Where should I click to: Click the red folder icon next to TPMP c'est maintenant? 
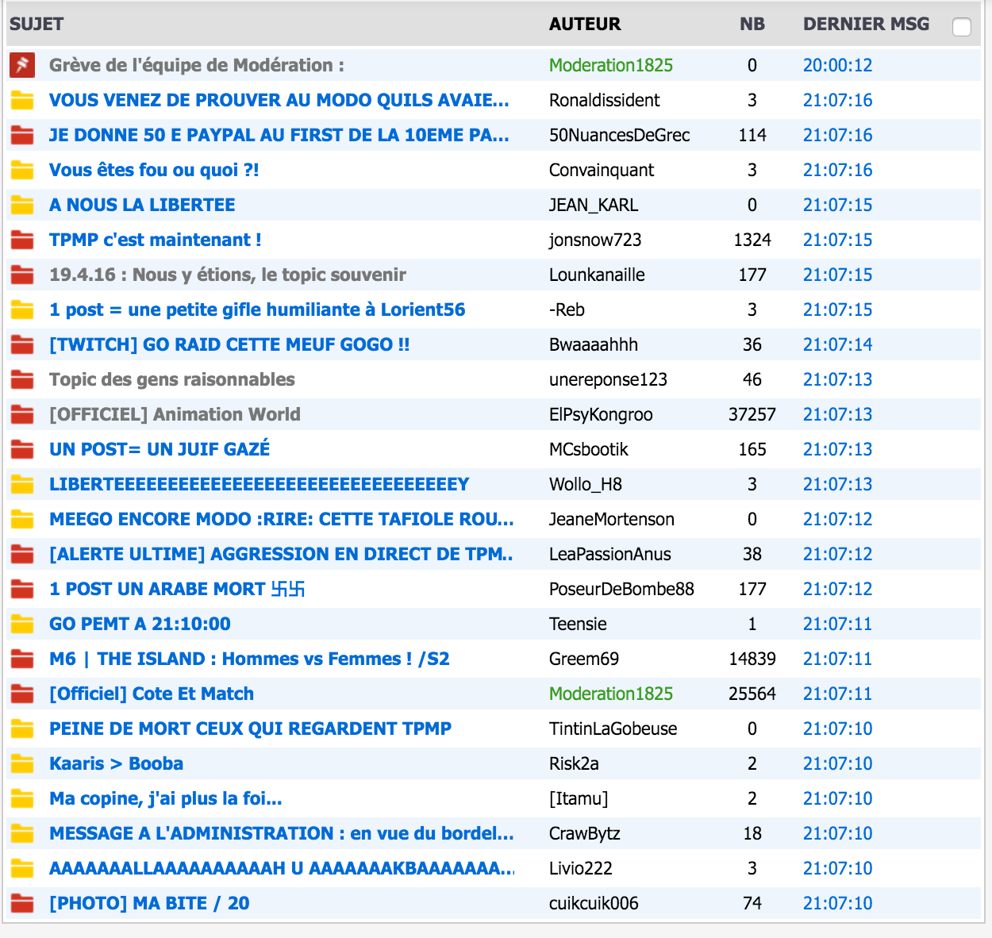(22, 240)
